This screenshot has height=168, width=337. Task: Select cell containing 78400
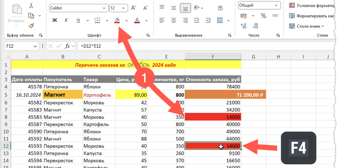[213, 87]
